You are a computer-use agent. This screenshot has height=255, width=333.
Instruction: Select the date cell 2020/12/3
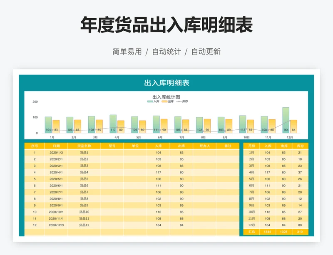tap(56, 225)
